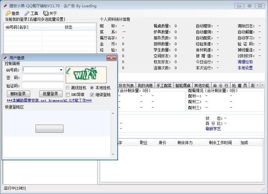Viewport: 268px width, 194px height.
Task: Click the 清除日志 label
Action: coord(246,26)
